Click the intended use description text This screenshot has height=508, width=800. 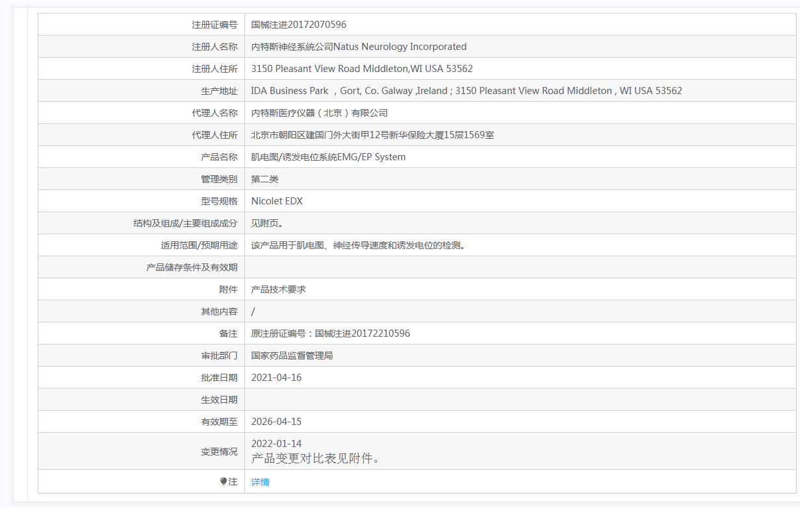point(358,245)
